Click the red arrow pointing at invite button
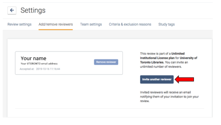This screenshot has width=221, height=125. [x=184, y=79]
